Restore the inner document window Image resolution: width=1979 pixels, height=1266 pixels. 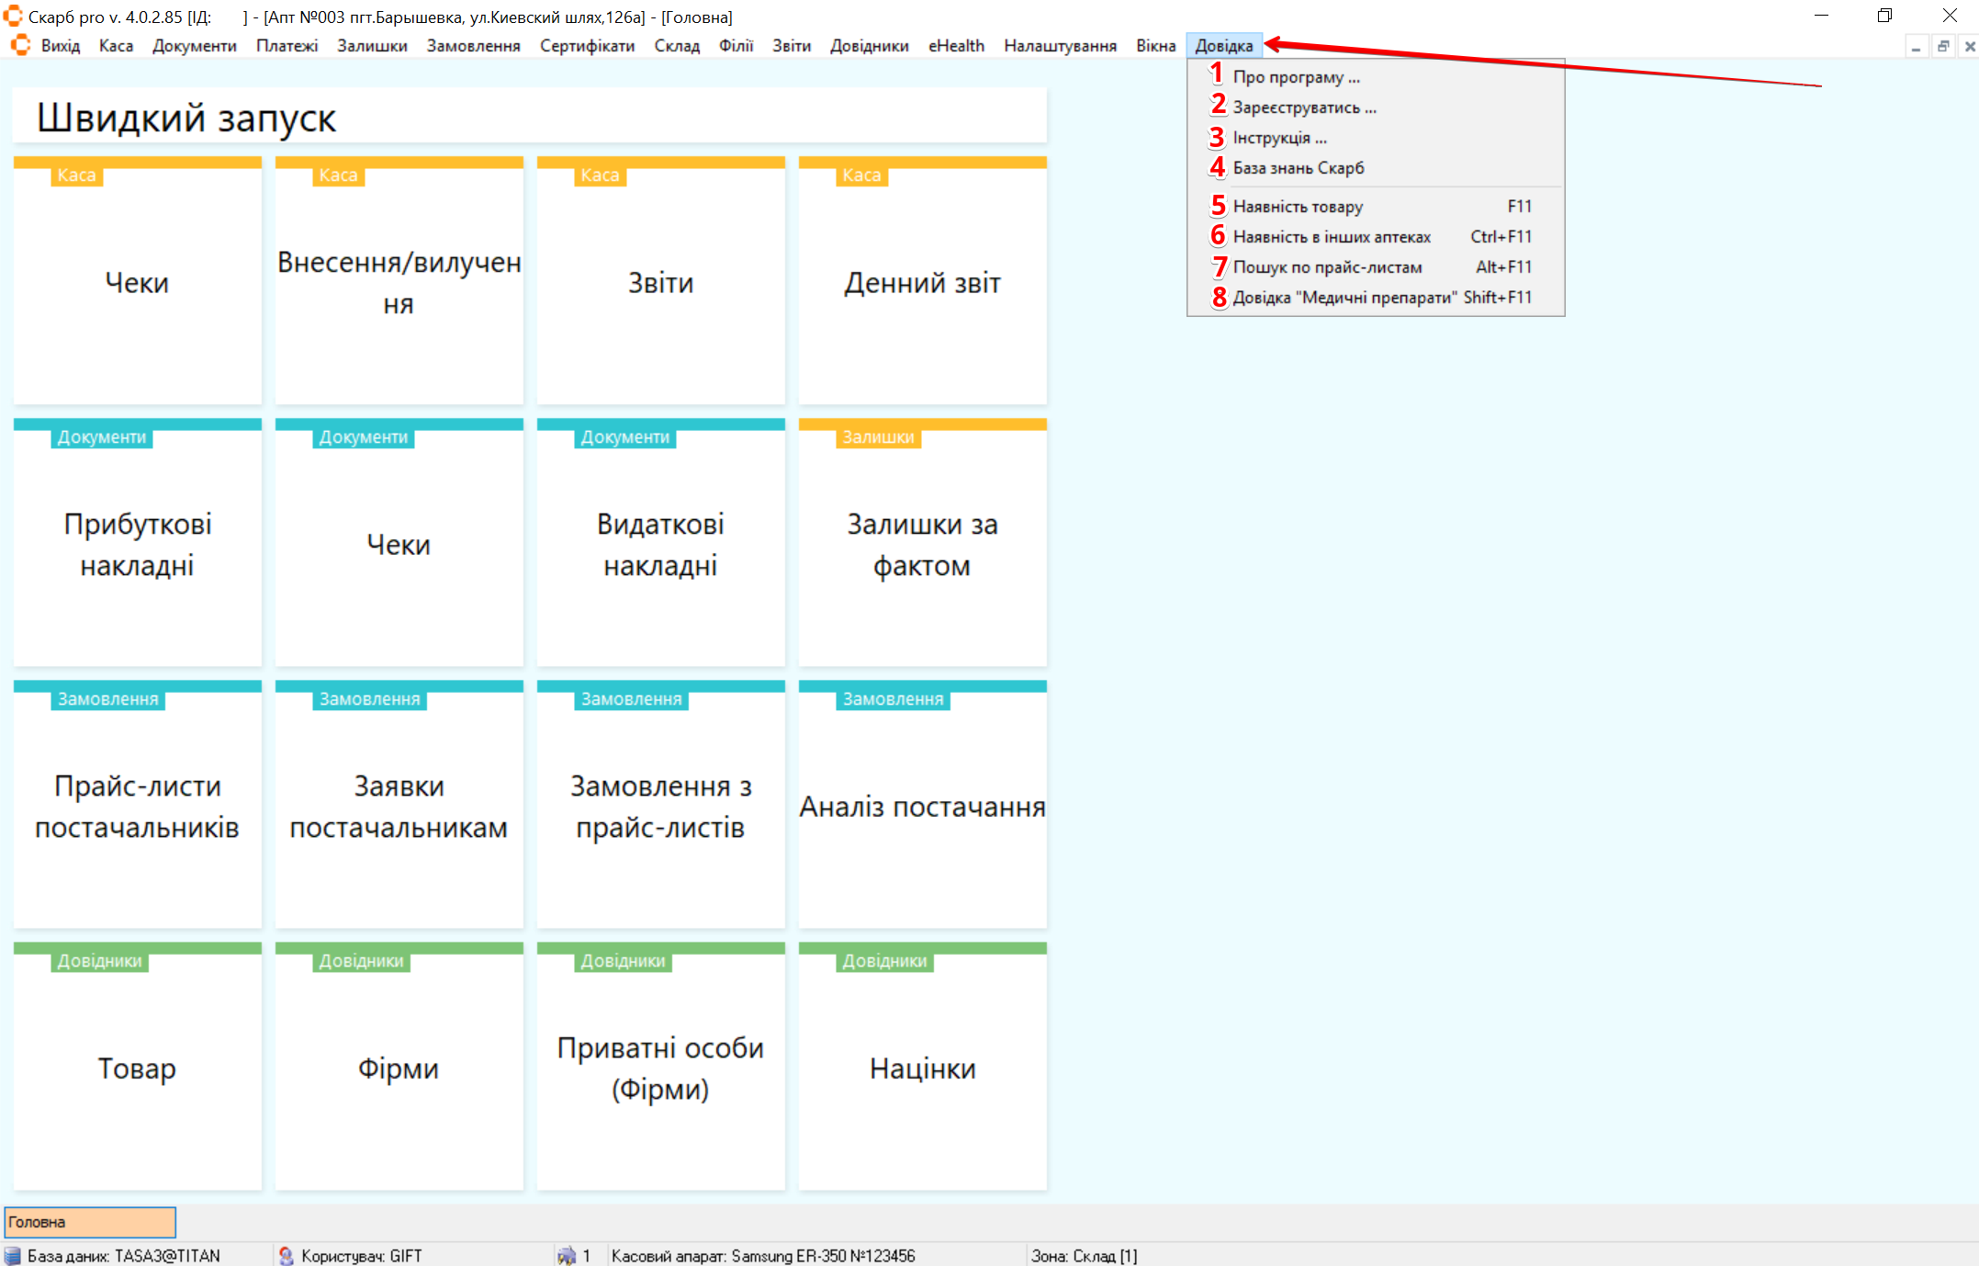[x=1943, y=46]
